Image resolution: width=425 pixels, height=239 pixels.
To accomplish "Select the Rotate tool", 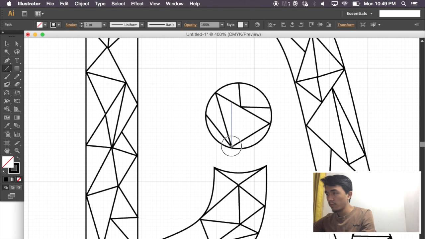I will point(7,93).
